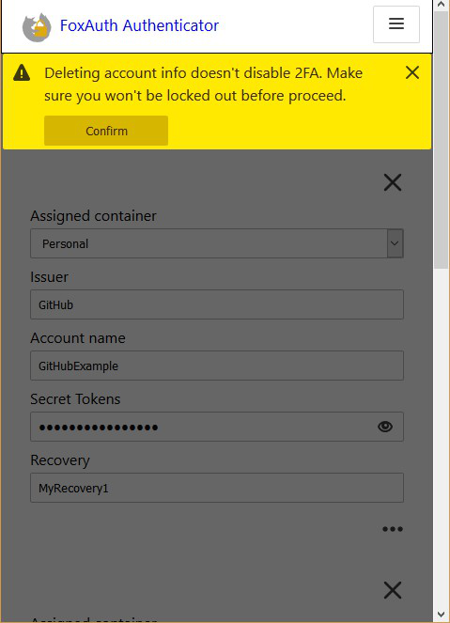Click the scrollbar down arrow
This screenshot has height=623, width=450.
coord(442,615)
